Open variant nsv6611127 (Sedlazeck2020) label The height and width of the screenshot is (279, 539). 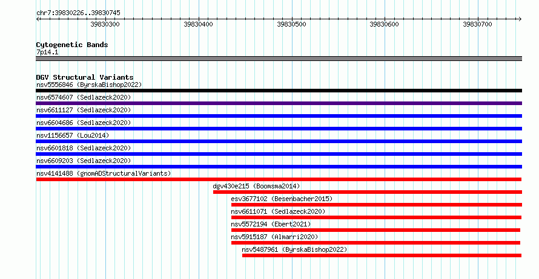click(84, 110)
